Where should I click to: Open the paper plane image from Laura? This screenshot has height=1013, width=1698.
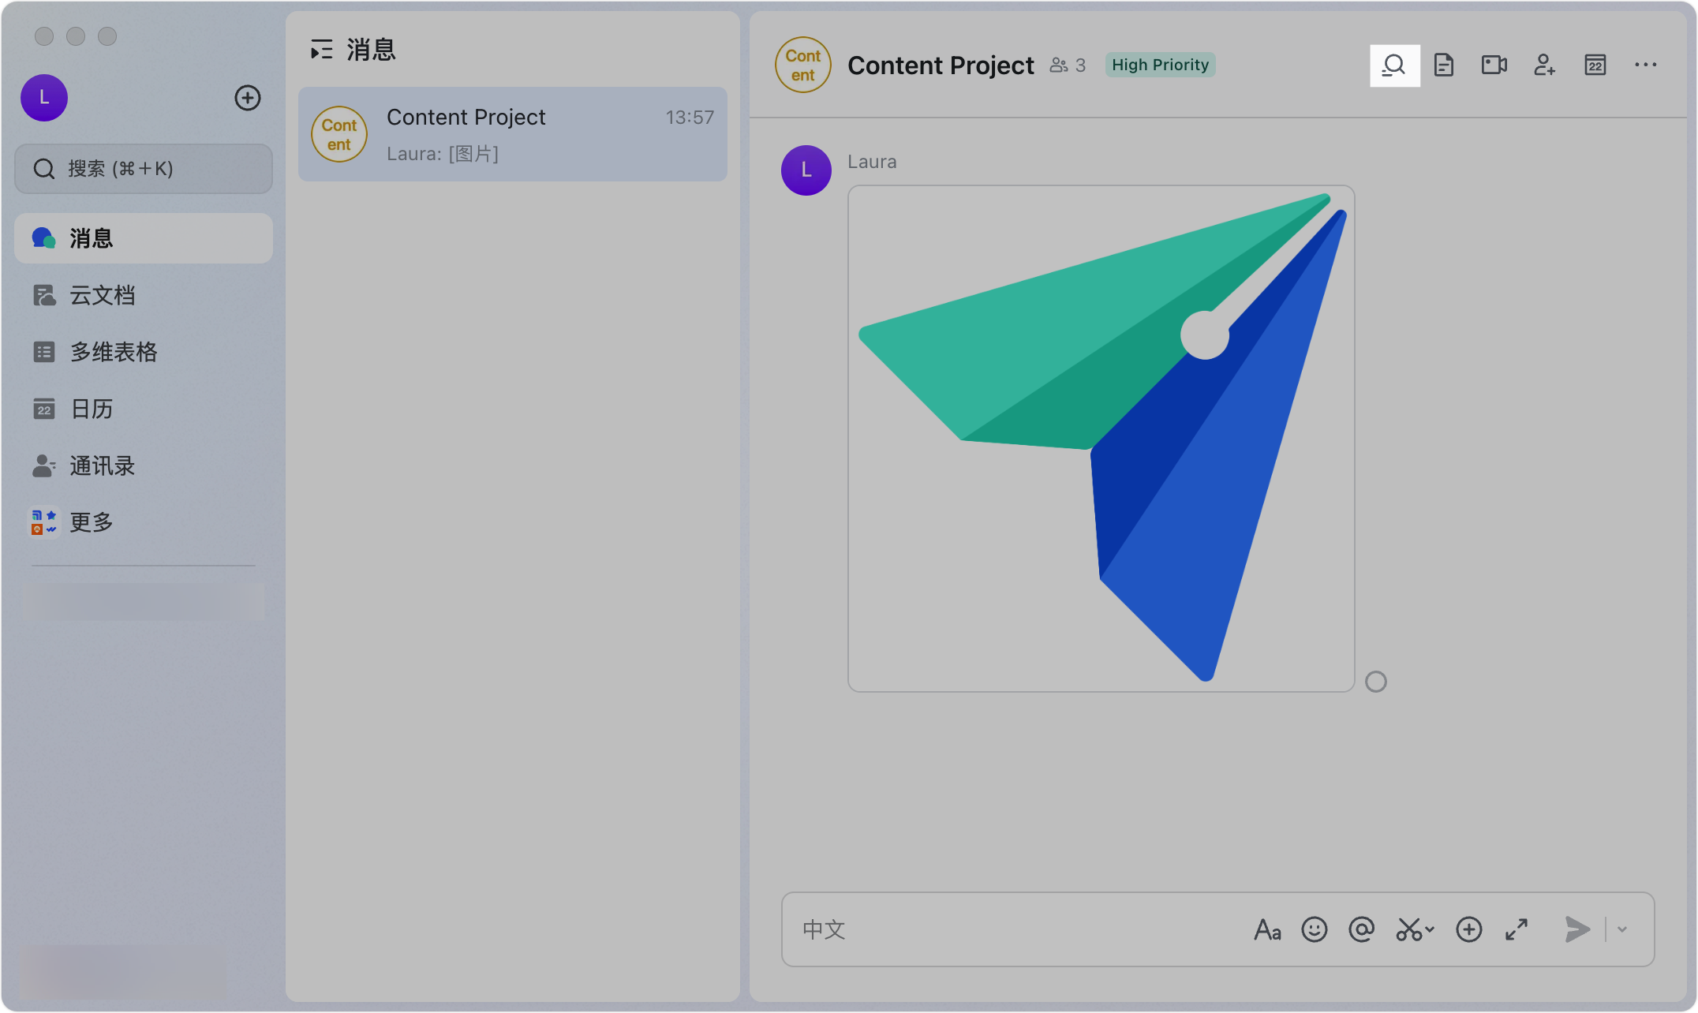coord(1101,439)
